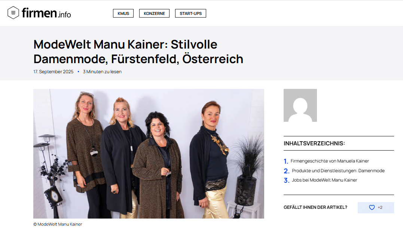Click the number 2 in table of contents
Screen dimensions: 403x235
click(287, 171)
